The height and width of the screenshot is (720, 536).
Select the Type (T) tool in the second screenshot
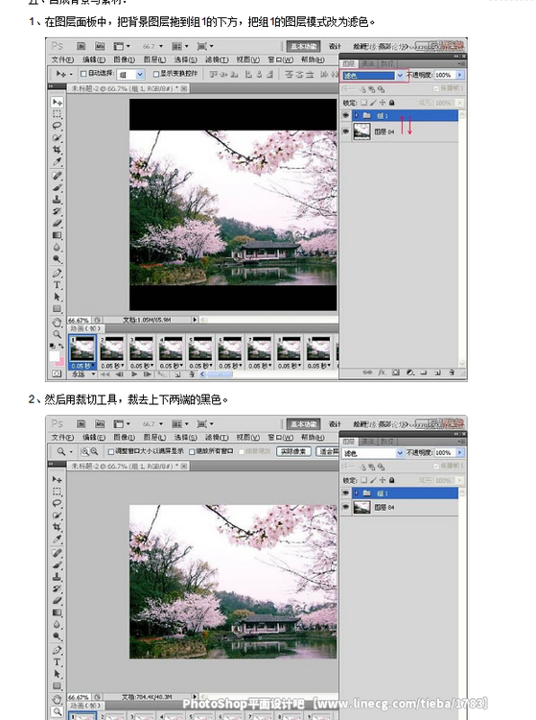click(57, 662)
